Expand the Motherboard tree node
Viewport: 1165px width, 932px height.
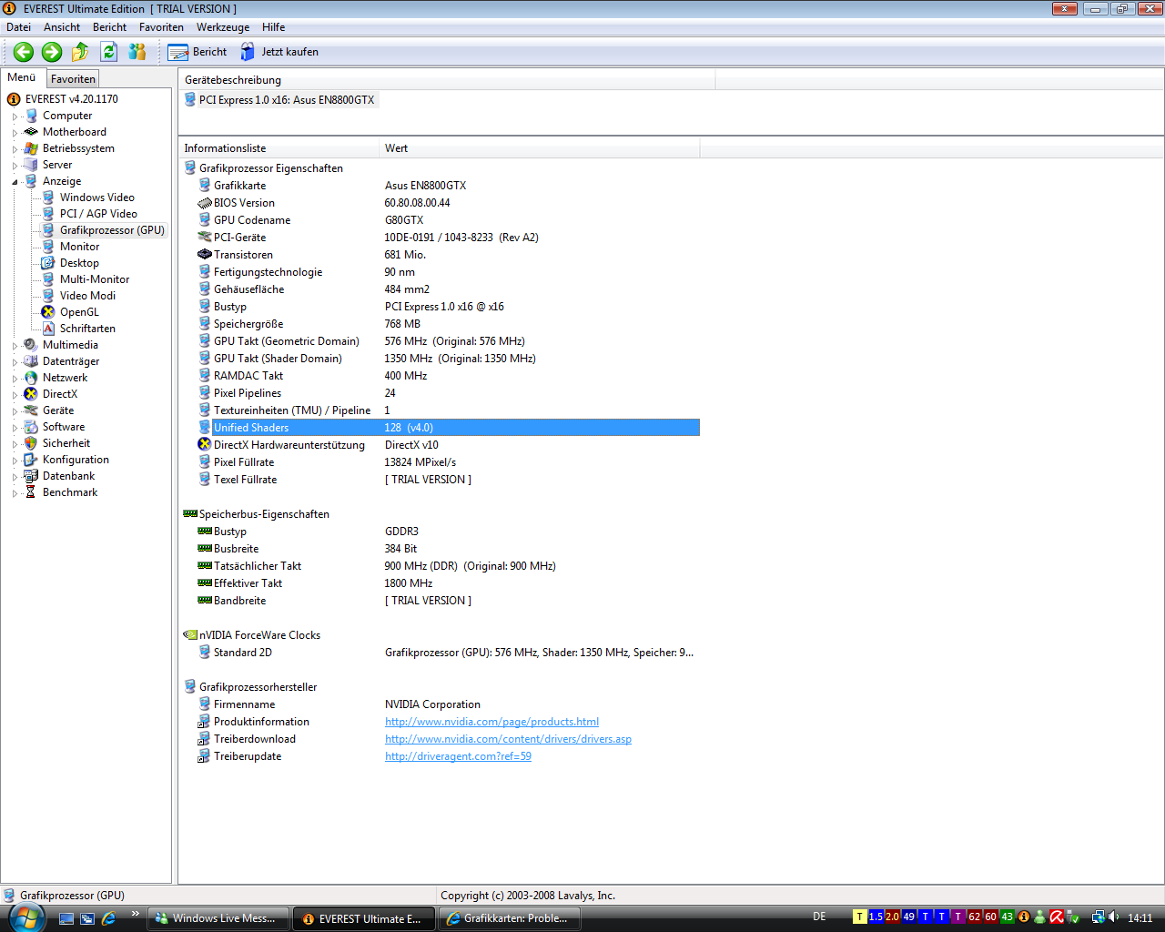(x=15, y=133)
